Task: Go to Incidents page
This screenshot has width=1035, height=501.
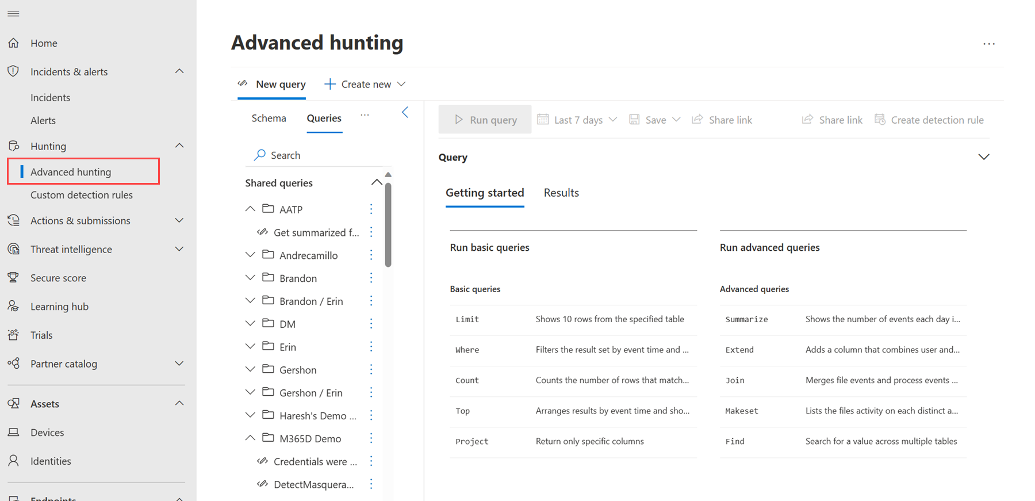Action: click(50, 97)
